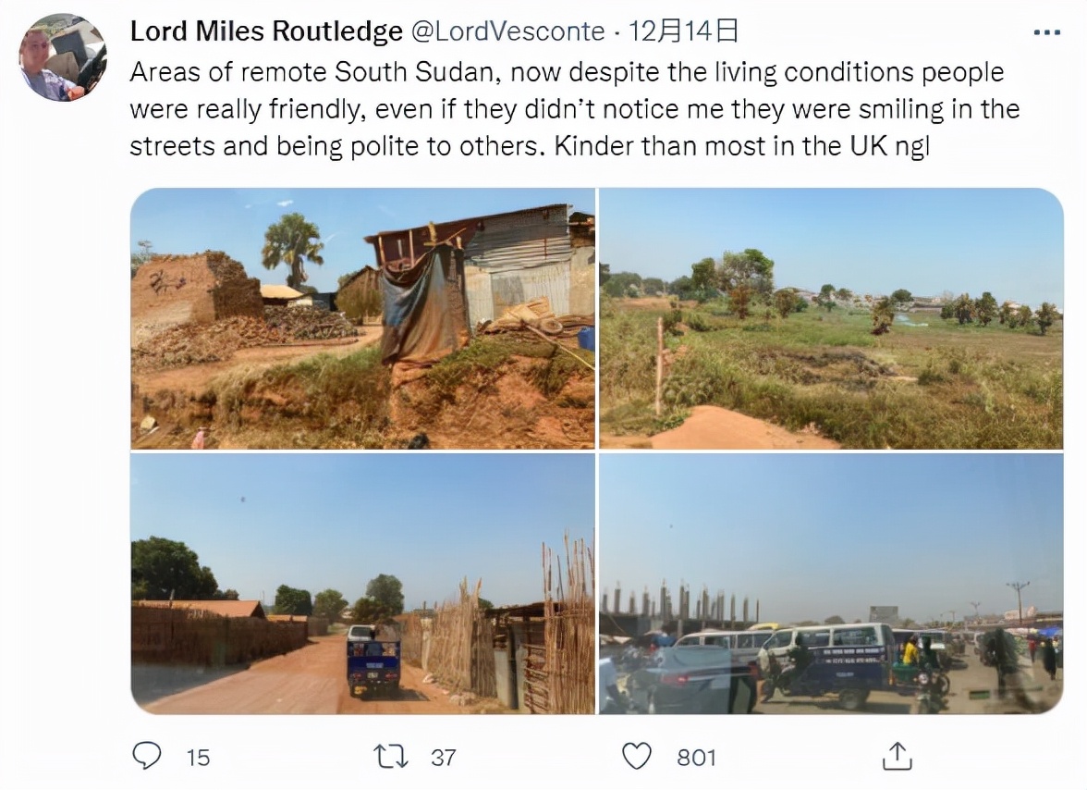This screenshot has height=790, width=1087.
Task: Open the top-right grassland photo
Action: [832, 319]
